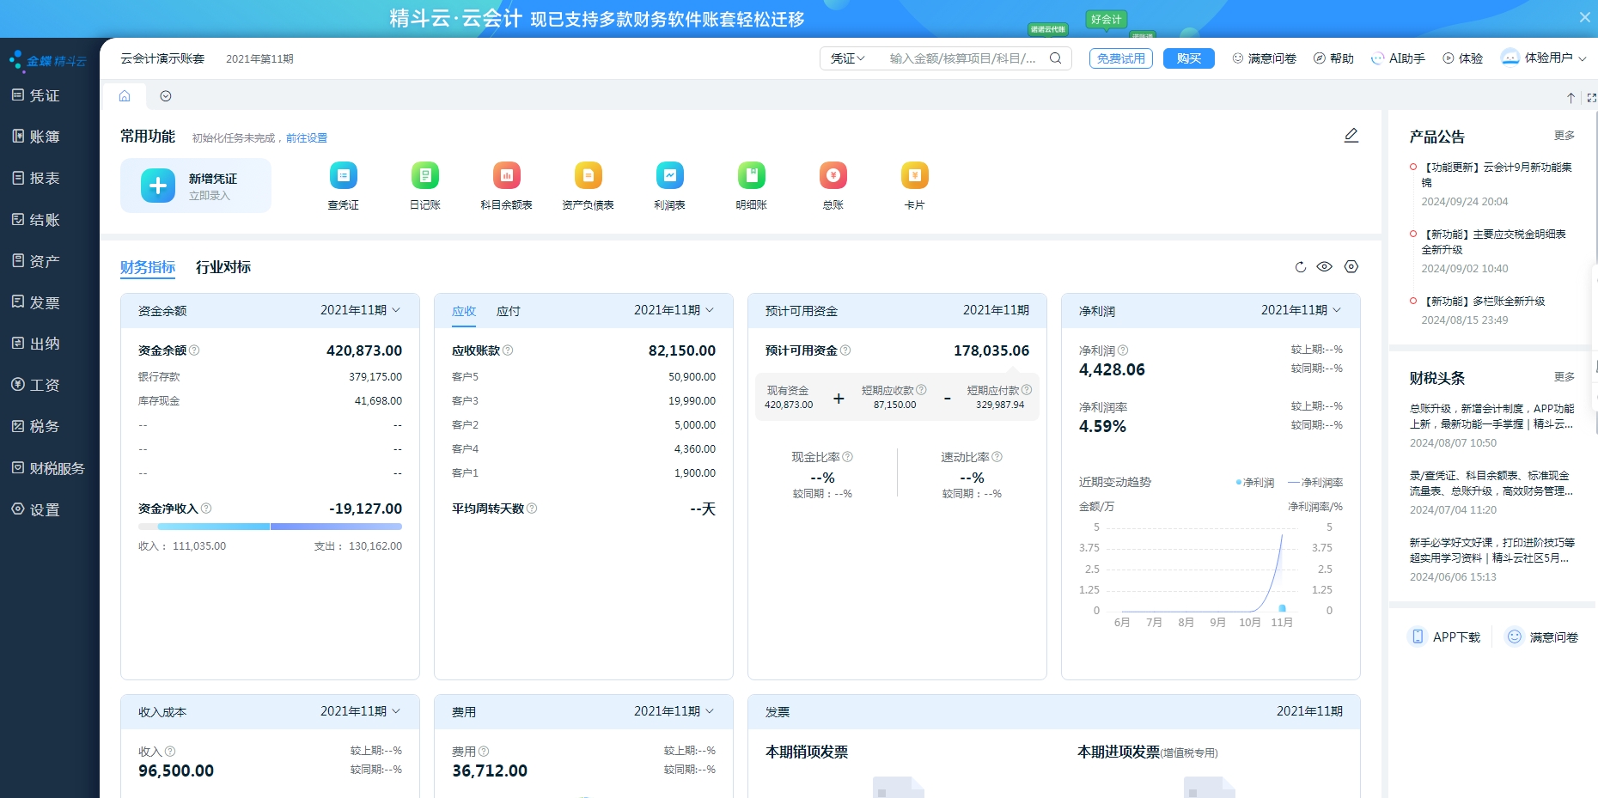Expand the 凭证 search type dropdown
This screenshot has height=798, width=1598.
[847, 58]
